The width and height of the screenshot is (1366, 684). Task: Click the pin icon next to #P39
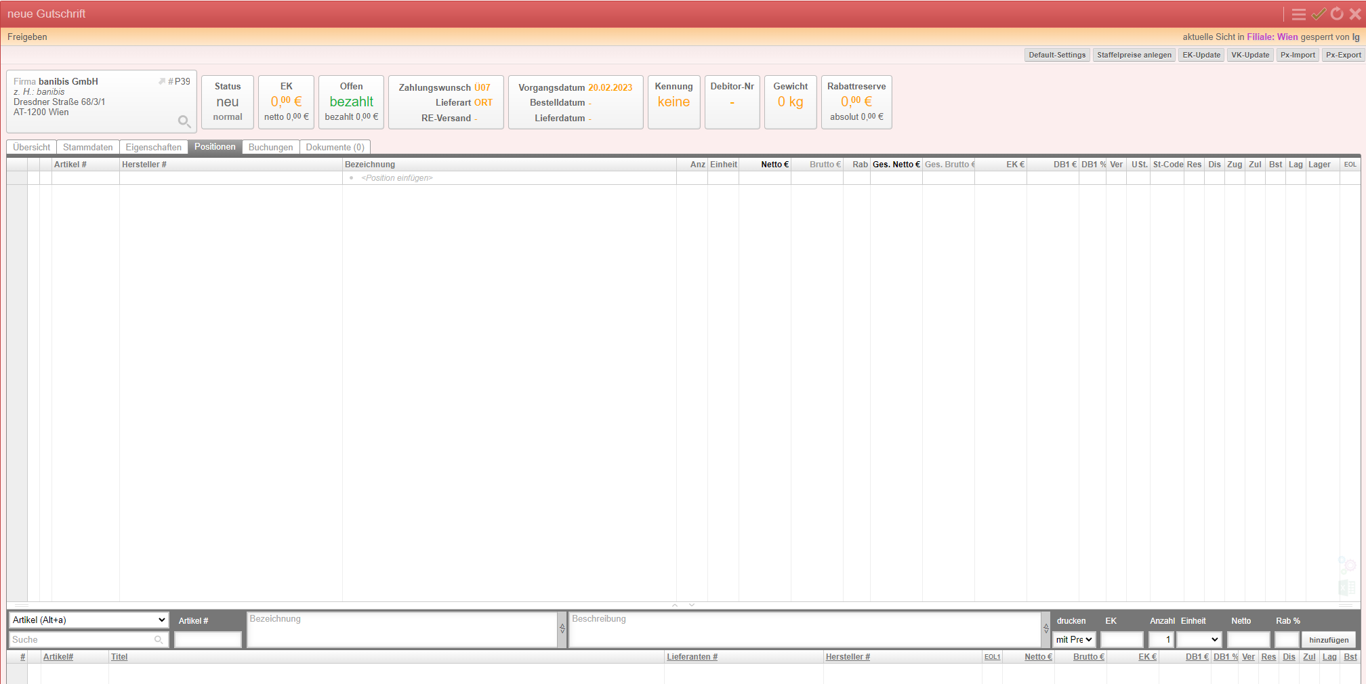[x=162, y=81]
